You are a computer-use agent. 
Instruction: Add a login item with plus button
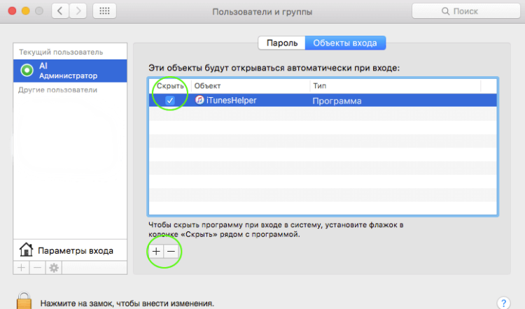point(156,252)
